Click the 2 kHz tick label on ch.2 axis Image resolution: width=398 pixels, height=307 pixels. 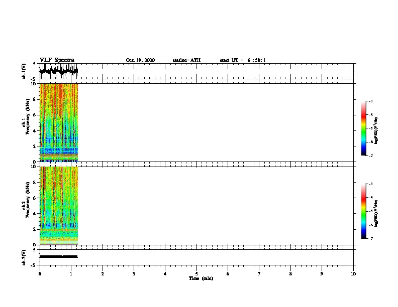point(35,229)
